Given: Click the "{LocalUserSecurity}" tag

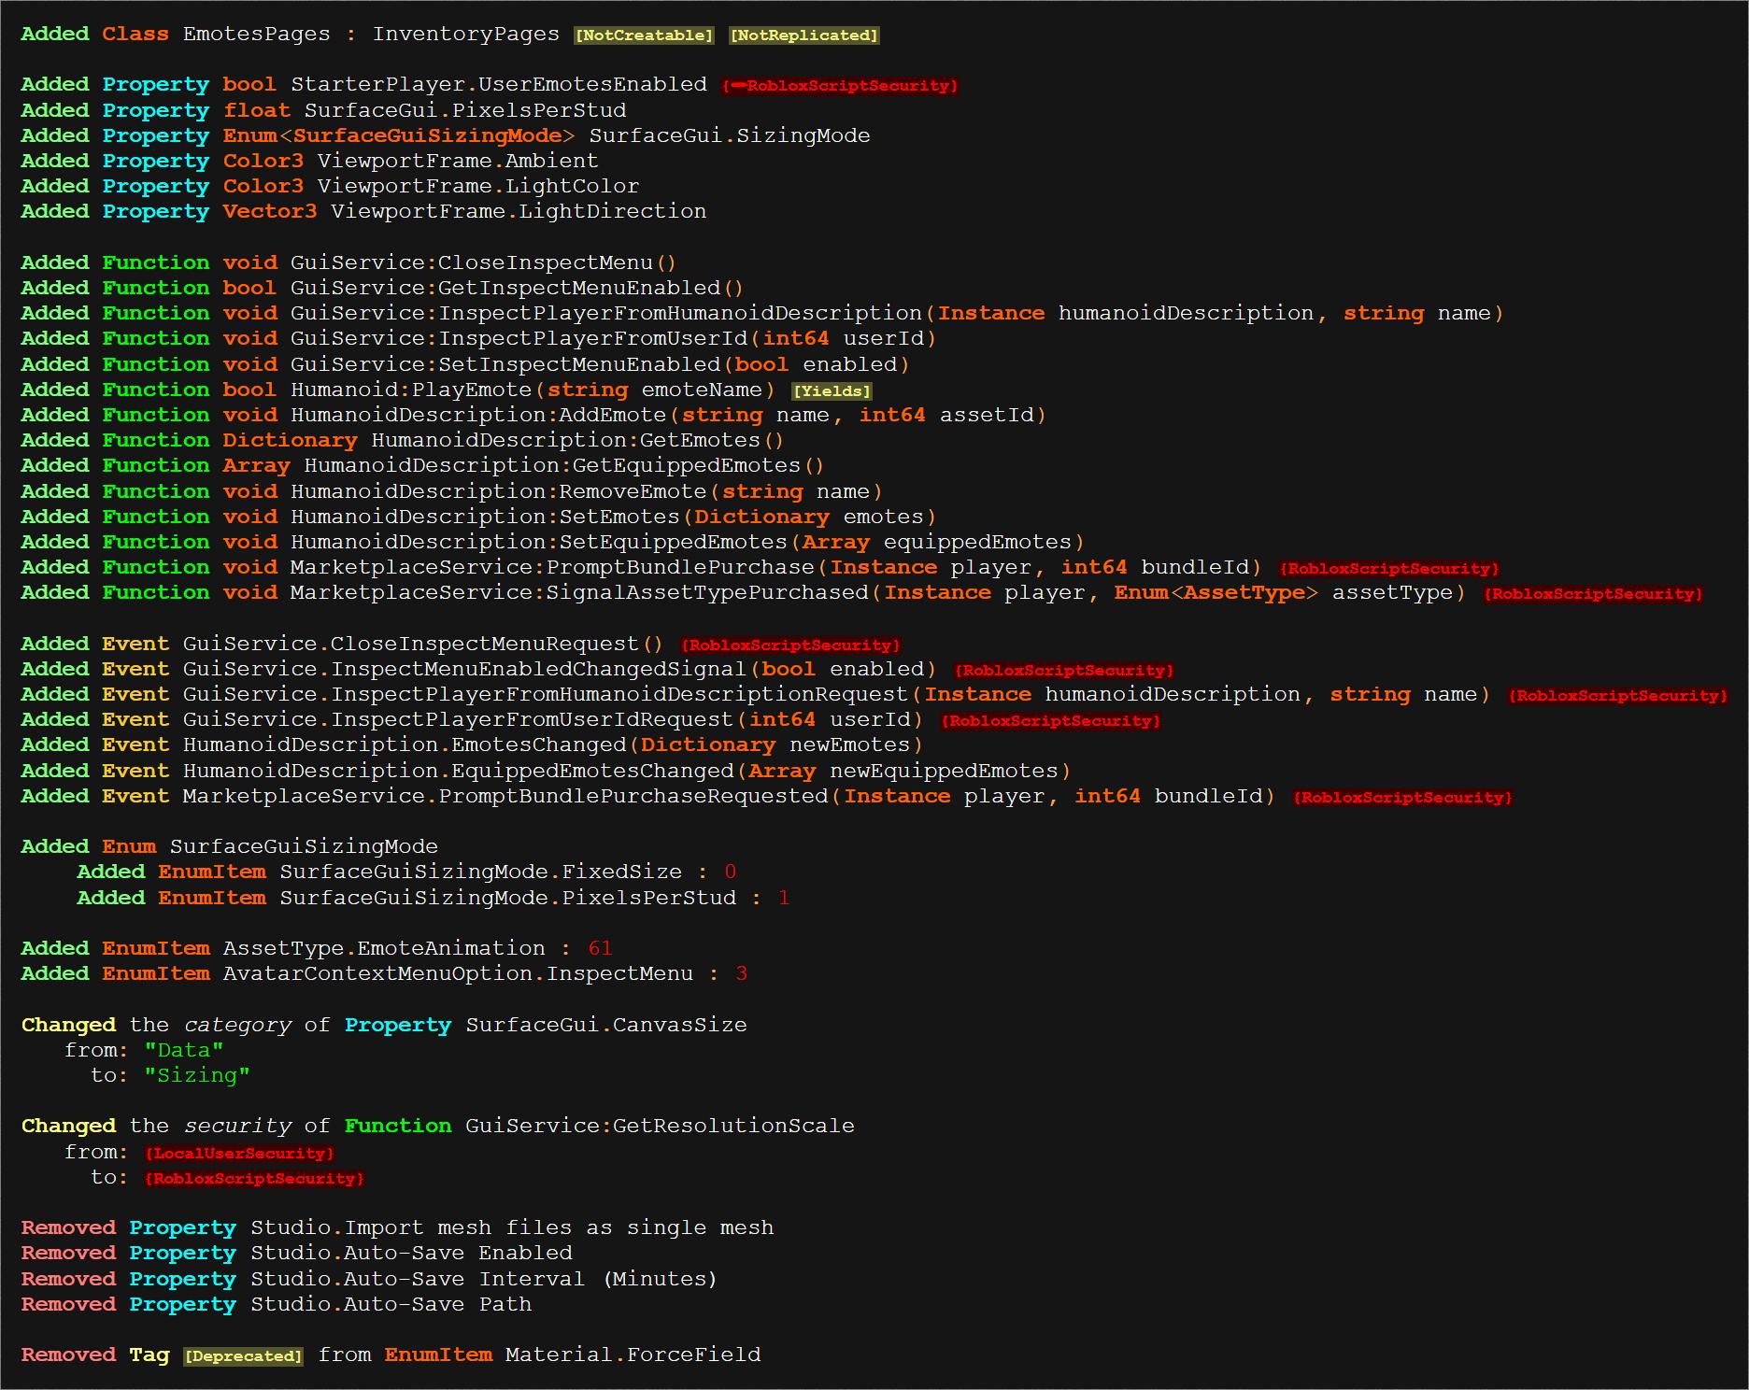Looking at the screenshot, I should click(239, 1154).
